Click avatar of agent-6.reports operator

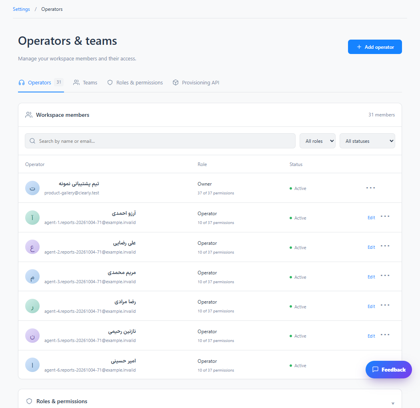(x=32, y=365)
